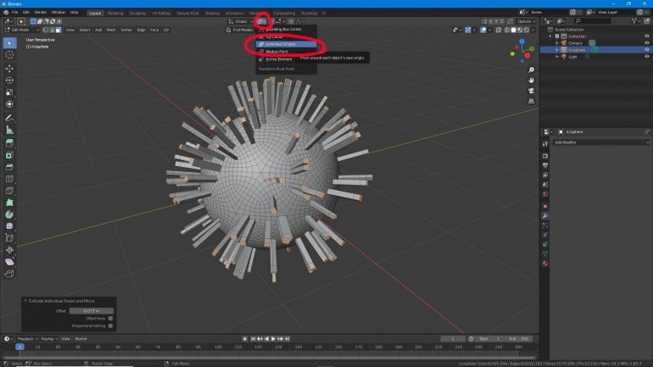The height and width of the screenshot is (367, 653).
Task: Choose the Move tool in toolbar
Action: (x=9, y=69)
